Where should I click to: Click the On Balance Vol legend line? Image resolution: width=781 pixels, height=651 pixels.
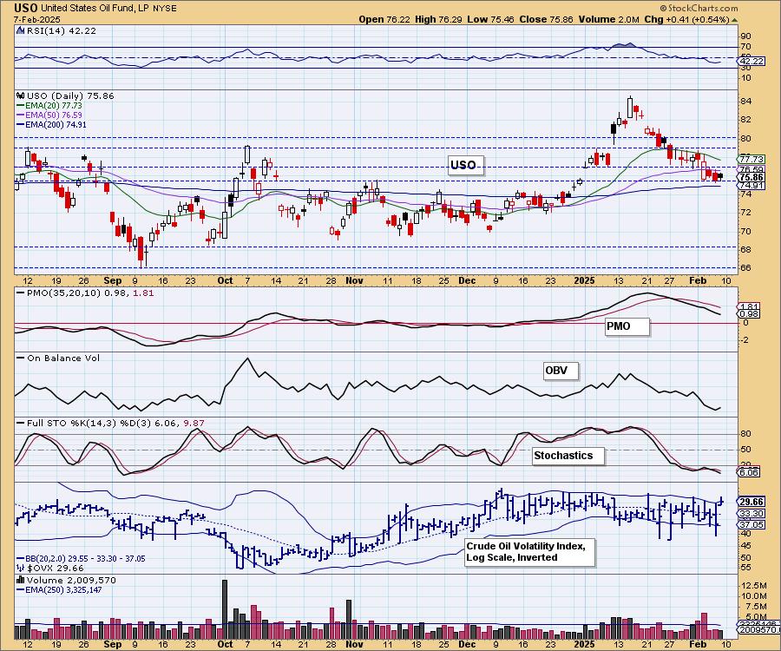pyautogui.click(x=21, y=358)
